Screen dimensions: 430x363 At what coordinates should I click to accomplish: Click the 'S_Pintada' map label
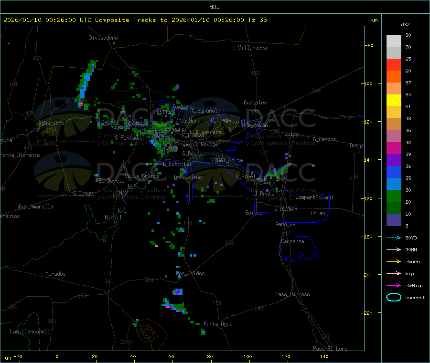(128, 138)
